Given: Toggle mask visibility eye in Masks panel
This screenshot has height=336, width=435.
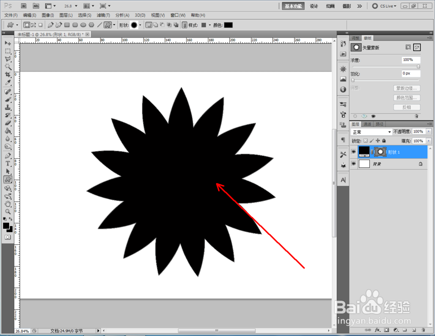Looking at the screenshot, I should [373, 116].
